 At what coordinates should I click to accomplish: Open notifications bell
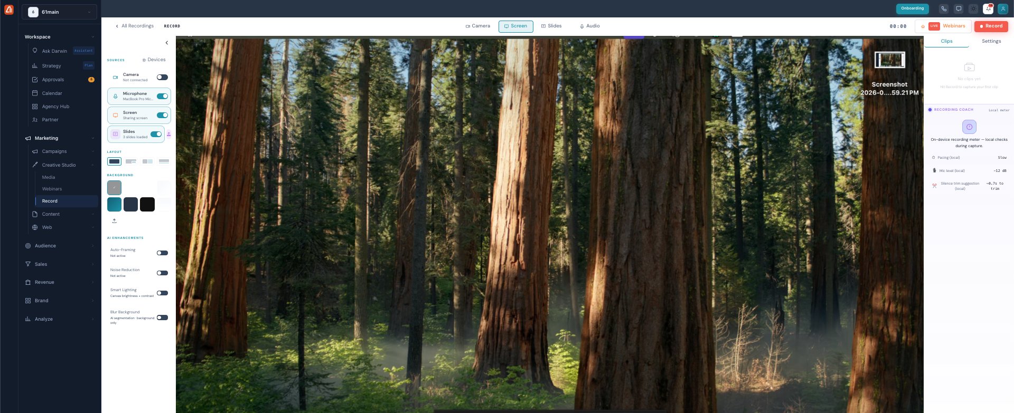click(x=988, y=8)
